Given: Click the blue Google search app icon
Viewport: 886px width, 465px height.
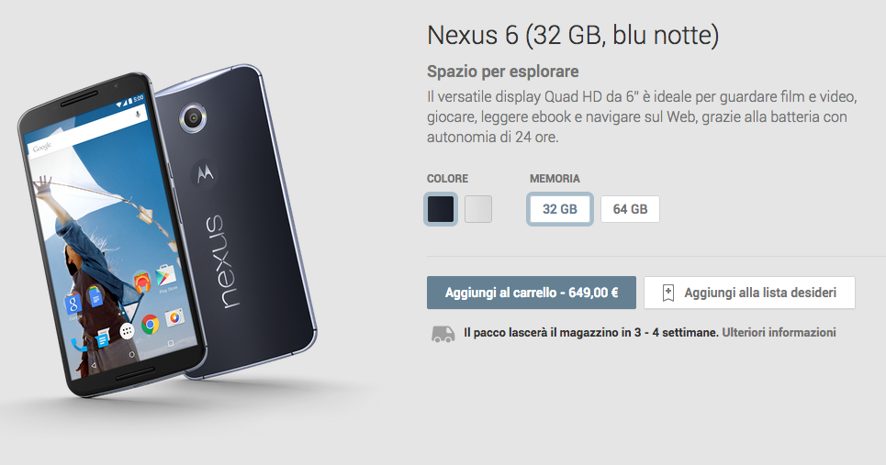Looking at the screenshot, I should coord(73,304).
